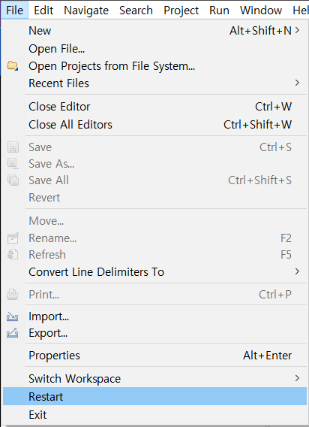Expand the New submenu arrow
This screenshot has height=427, width=309.
pyautogui.click(x=297, y=30)
